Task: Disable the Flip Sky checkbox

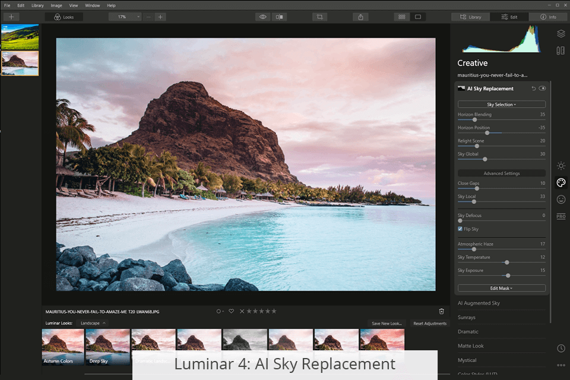Action: click(460, 229)
